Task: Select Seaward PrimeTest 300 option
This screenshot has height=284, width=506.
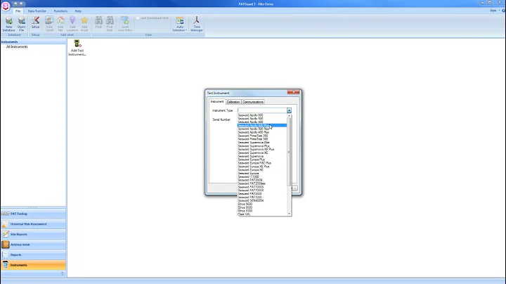Action: point(261,139)
